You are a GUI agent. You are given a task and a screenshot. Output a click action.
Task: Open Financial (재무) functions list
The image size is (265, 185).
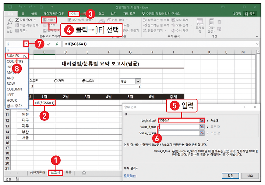(x=21, y=30)
